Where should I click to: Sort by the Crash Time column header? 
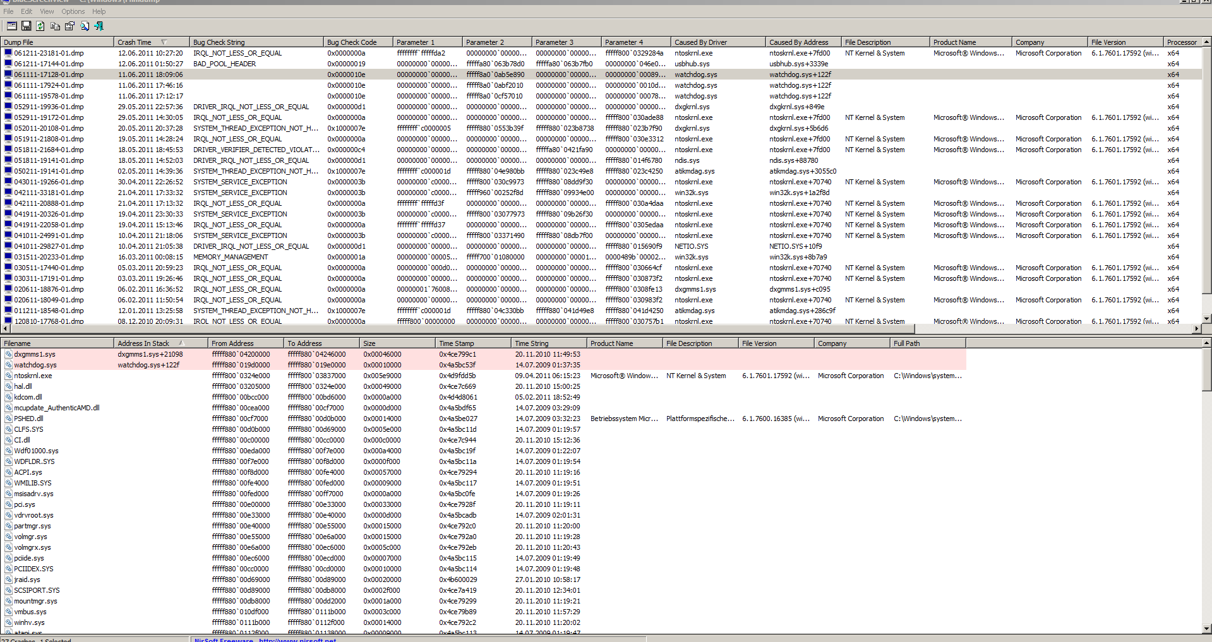point(152,42)
